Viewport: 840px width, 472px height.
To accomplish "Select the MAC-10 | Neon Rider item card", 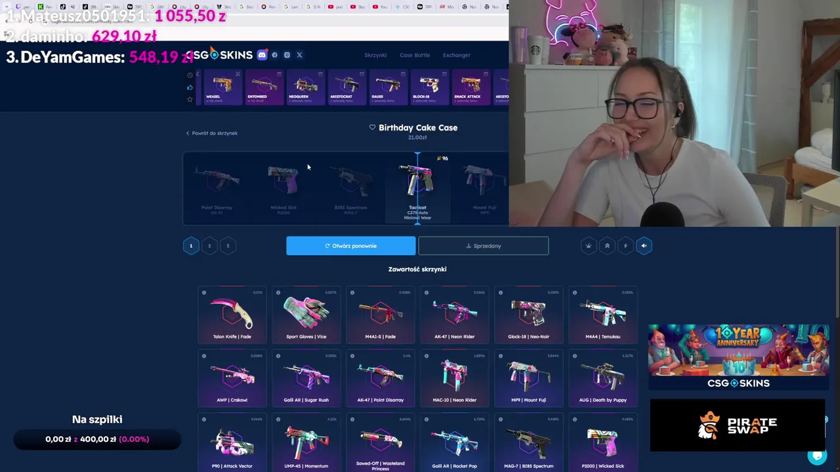I will pyautogui.click(x=454, y=379).
